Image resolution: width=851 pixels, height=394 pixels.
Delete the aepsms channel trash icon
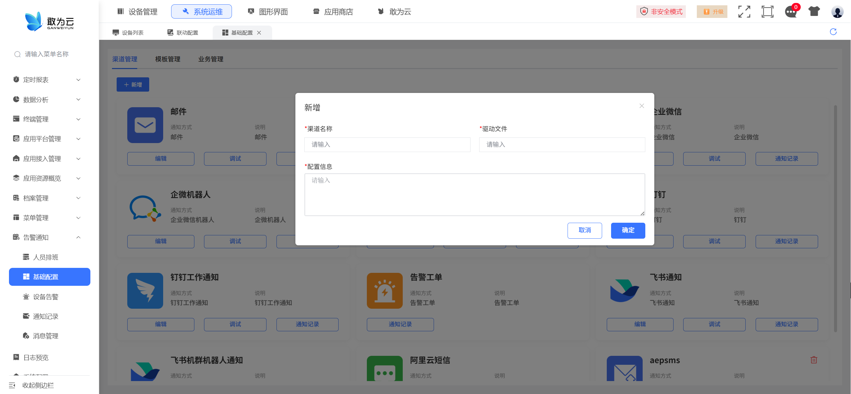pyautogui.click(x=814, y=360)
